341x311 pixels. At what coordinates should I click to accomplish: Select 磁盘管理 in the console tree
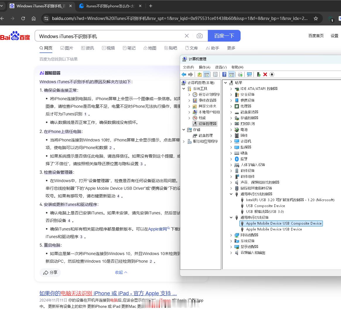(205, 136)
